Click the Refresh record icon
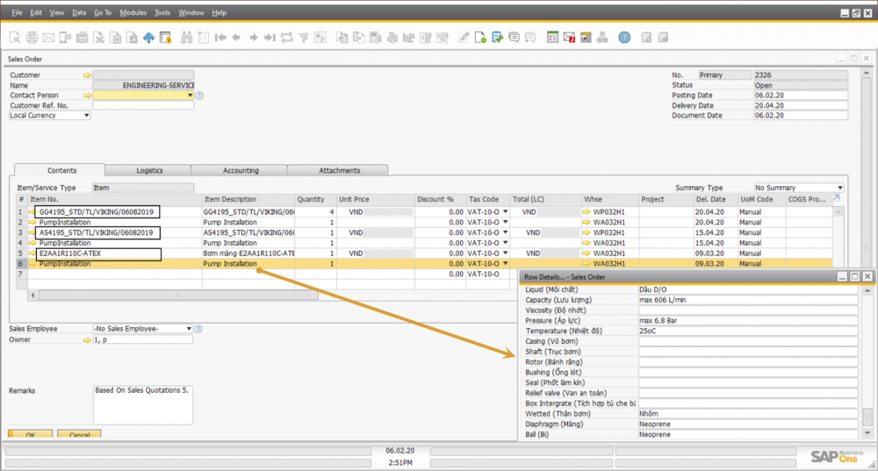The height and width of the screenshot is (471, 878). pos(287,38)
